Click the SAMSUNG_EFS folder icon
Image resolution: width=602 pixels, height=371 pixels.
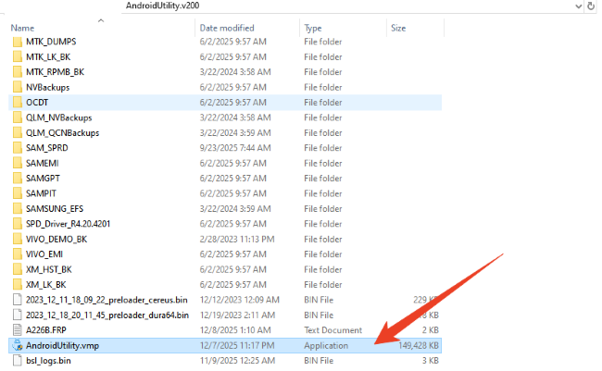click(18, 209)
